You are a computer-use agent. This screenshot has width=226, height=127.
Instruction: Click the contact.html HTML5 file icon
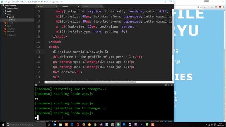click(5, 29)
